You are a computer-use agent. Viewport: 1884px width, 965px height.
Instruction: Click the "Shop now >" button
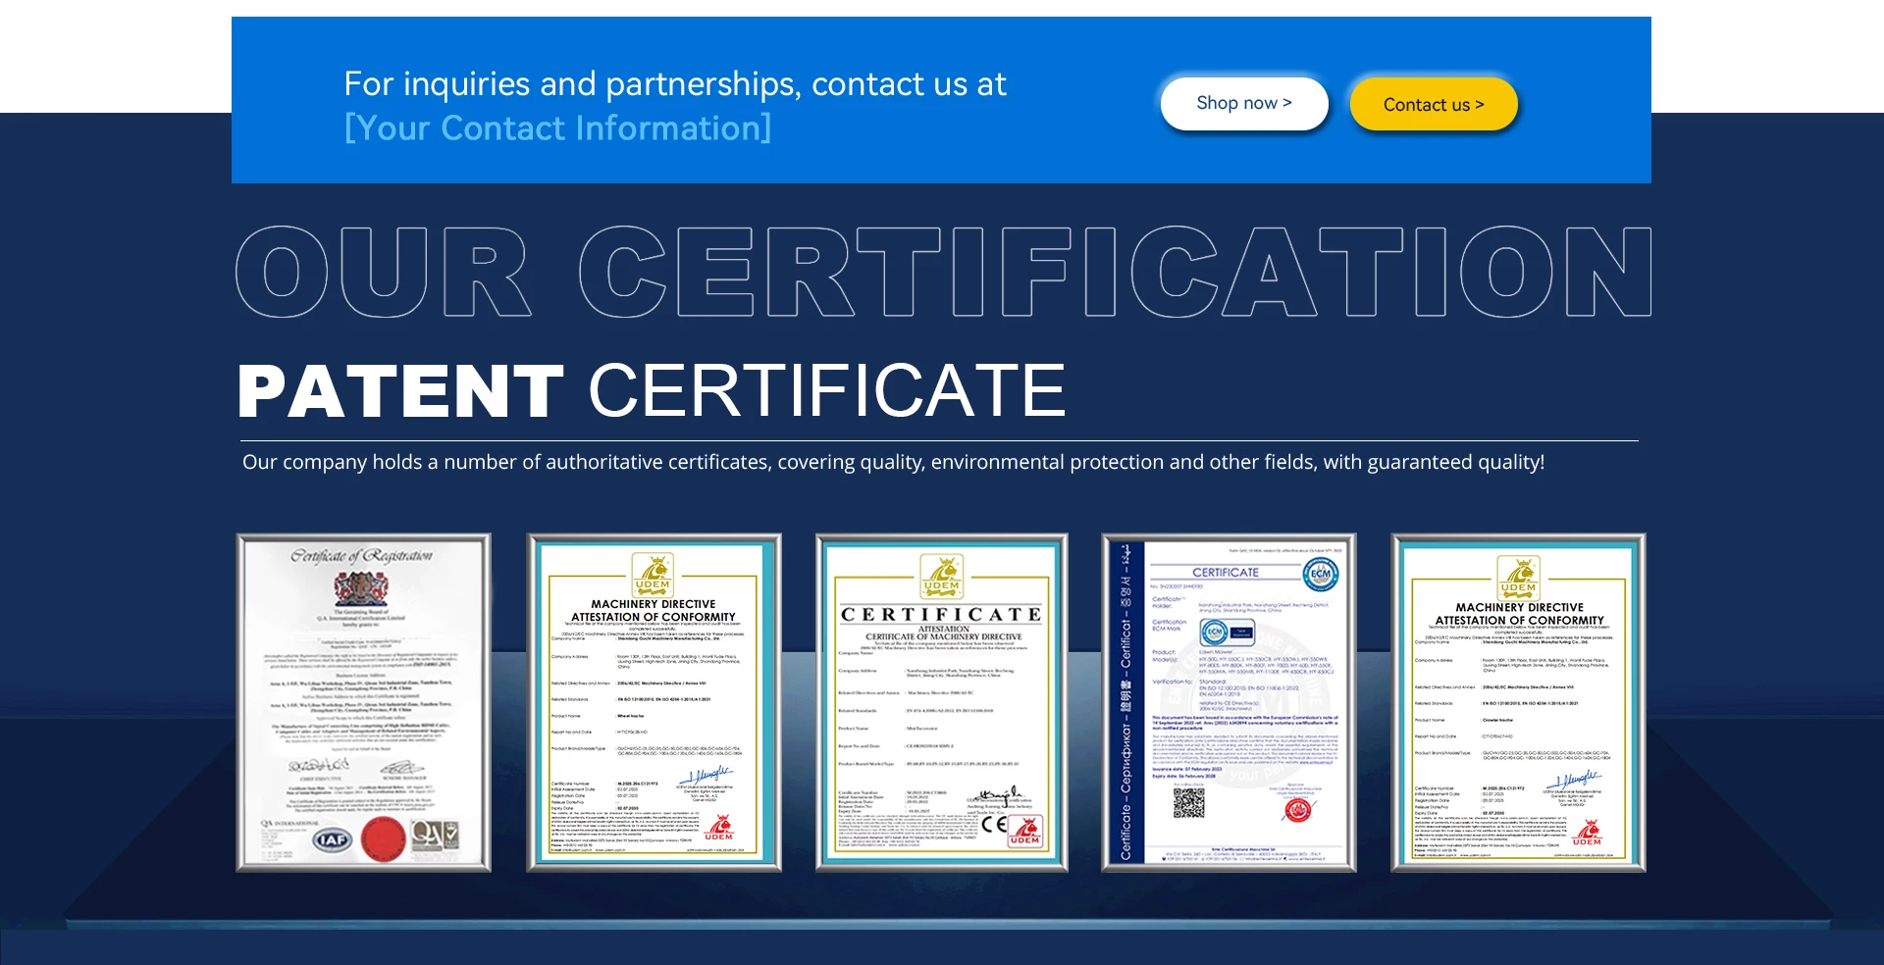pos(1244,103)
